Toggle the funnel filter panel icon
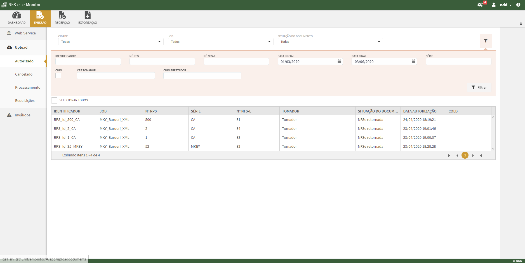Viewport: 525px width, 263px height. (x=486, y=41)
